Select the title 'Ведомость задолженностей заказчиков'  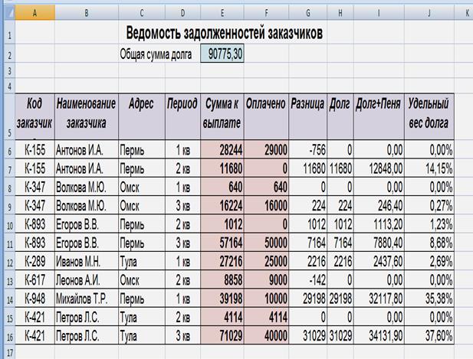click(224, 33)
